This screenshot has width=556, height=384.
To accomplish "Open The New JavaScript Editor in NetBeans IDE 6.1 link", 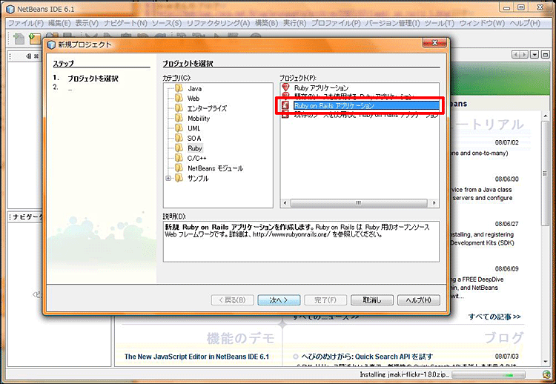I will tap(196, 357).
